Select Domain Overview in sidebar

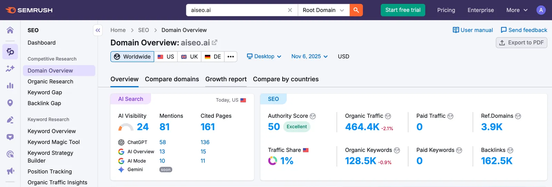(x=59, y=71)
